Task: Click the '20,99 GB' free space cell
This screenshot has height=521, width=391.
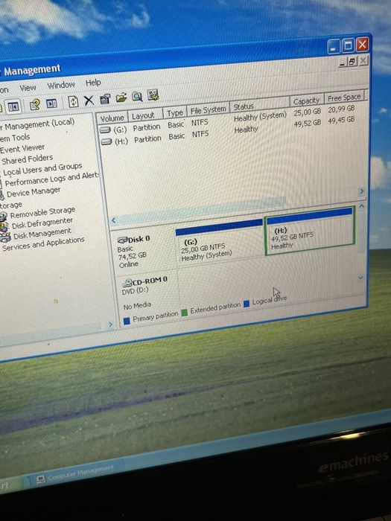Action: coord(341,109)
